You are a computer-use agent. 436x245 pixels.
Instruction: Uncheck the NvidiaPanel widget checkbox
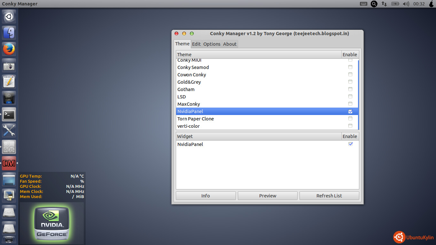tap(350, 144)
